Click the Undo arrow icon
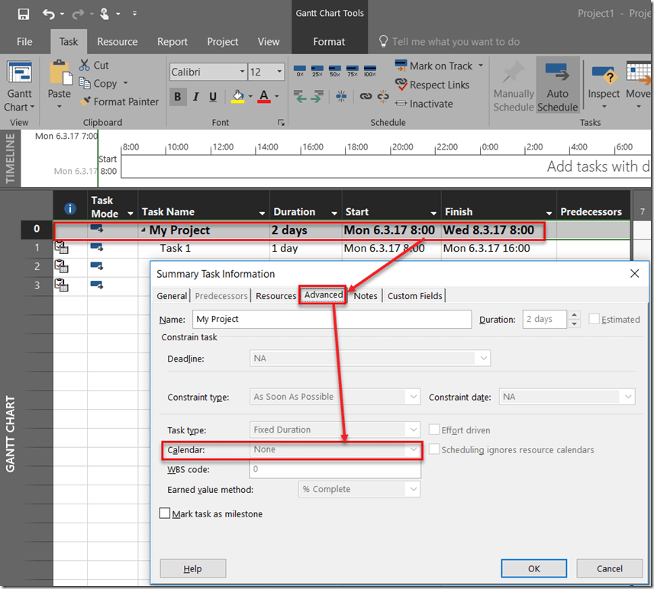Viewport: 654px width, 589px height. click(49, 14)
